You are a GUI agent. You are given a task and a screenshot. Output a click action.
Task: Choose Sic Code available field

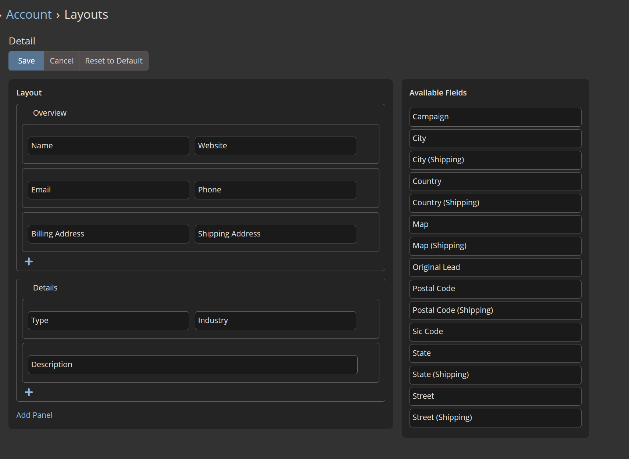click(x=495, y=332)
